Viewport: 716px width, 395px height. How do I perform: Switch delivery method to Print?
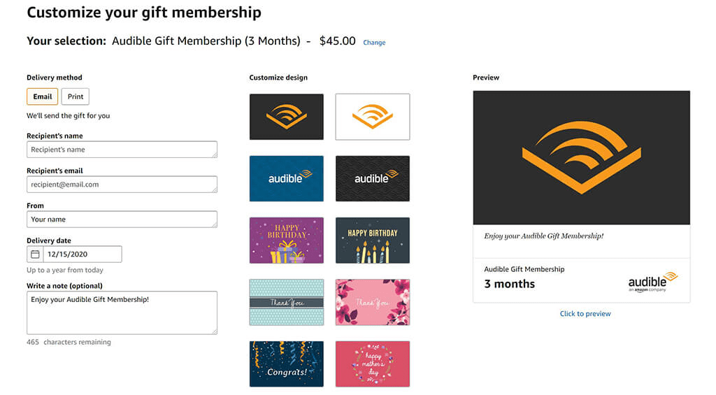tap(76, 96)
